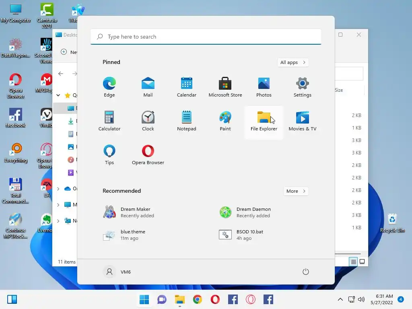Open Microsoft Store

[x=225, y=87]
